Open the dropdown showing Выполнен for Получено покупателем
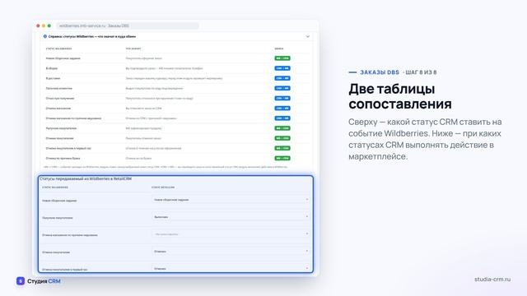This screenshot has height=296, width=527. click(x=231, y=217)
